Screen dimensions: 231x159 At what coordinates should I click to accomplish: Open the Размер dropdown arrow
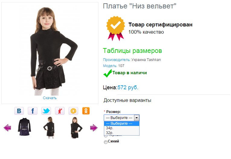tap(136, 118)
